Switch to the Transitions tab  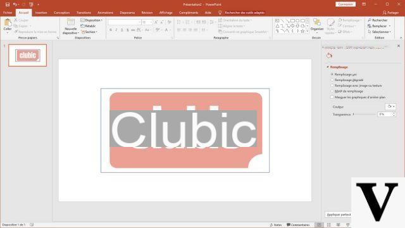click(84, 13)
